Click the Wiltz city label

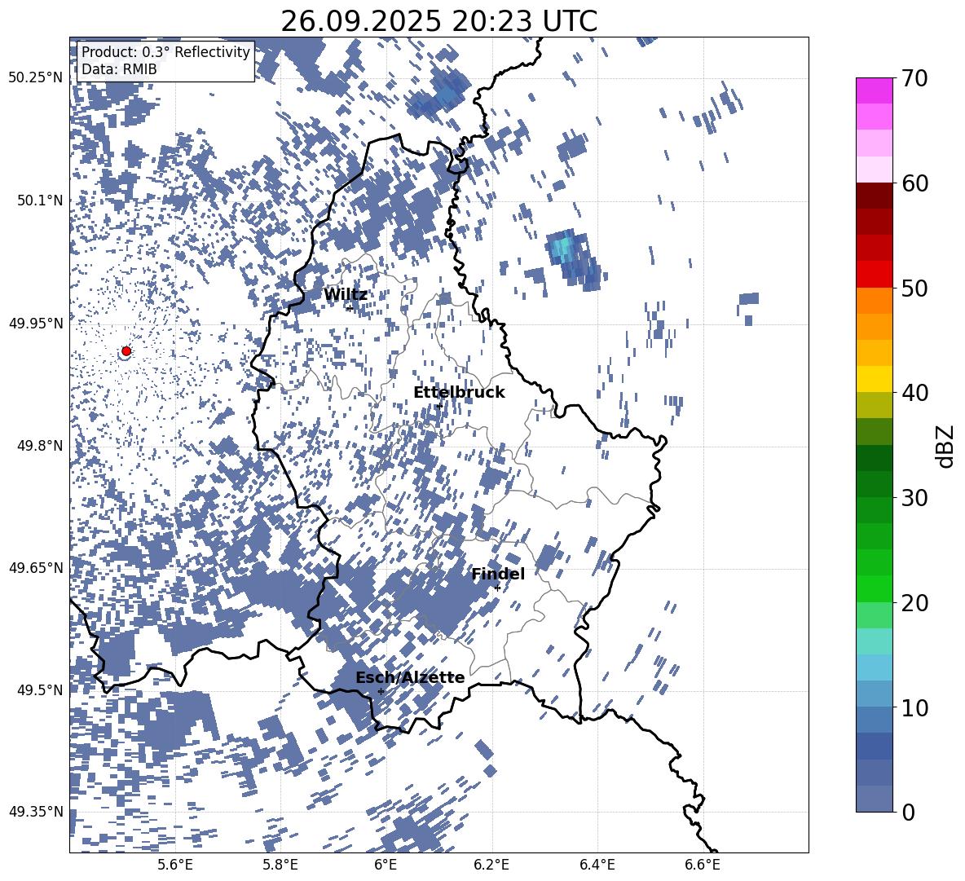tap(346, 295)
